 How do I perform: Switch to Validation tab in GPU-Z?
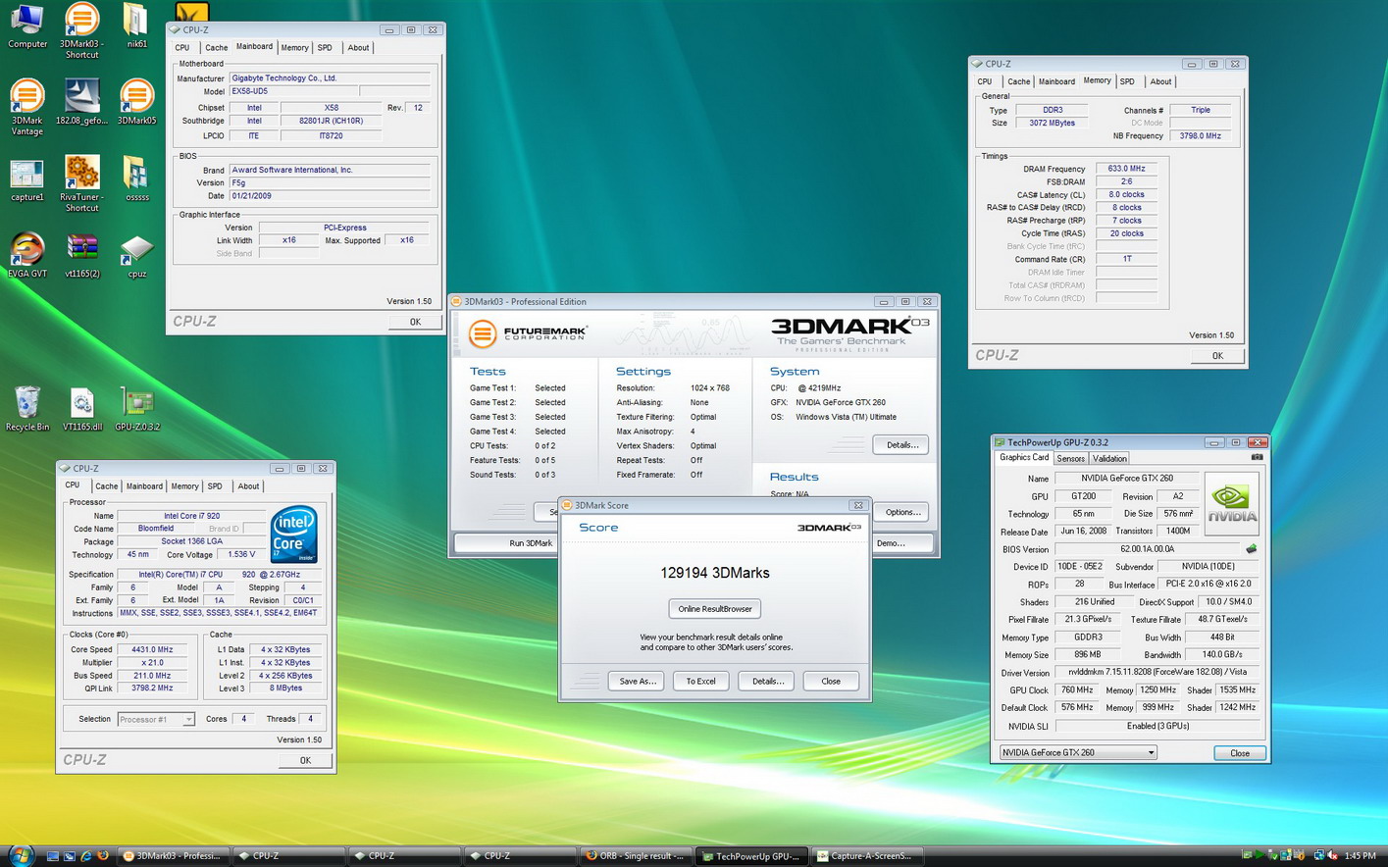coord(1109,458)
